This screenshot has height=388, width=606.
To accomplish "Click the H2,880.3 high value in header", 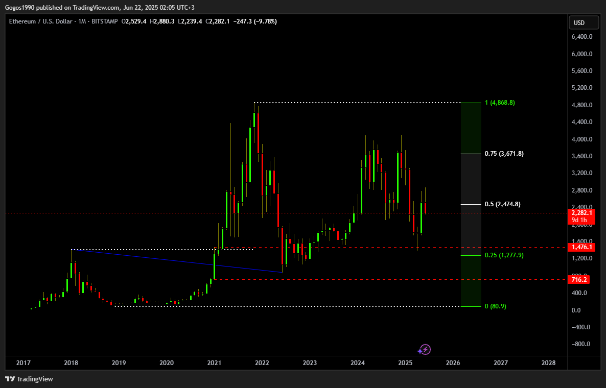I will [162, 21].
